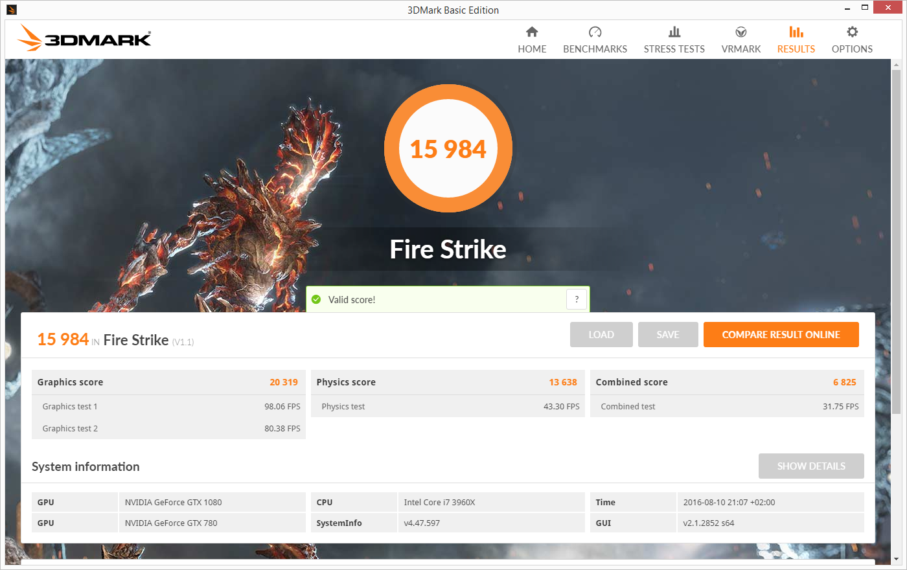Select the Graphics score header row
This screenshot has width=907, height=570.
[x=168, y=382]
